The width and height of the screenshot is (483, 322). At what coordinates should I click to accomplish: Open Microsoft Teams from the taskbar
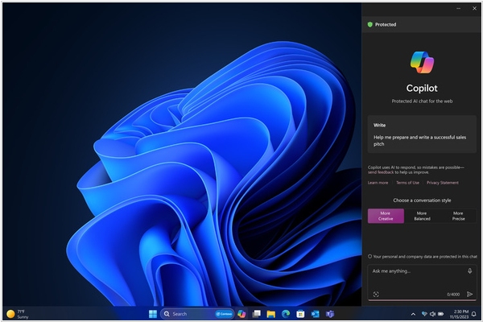[x=330, y=314]
